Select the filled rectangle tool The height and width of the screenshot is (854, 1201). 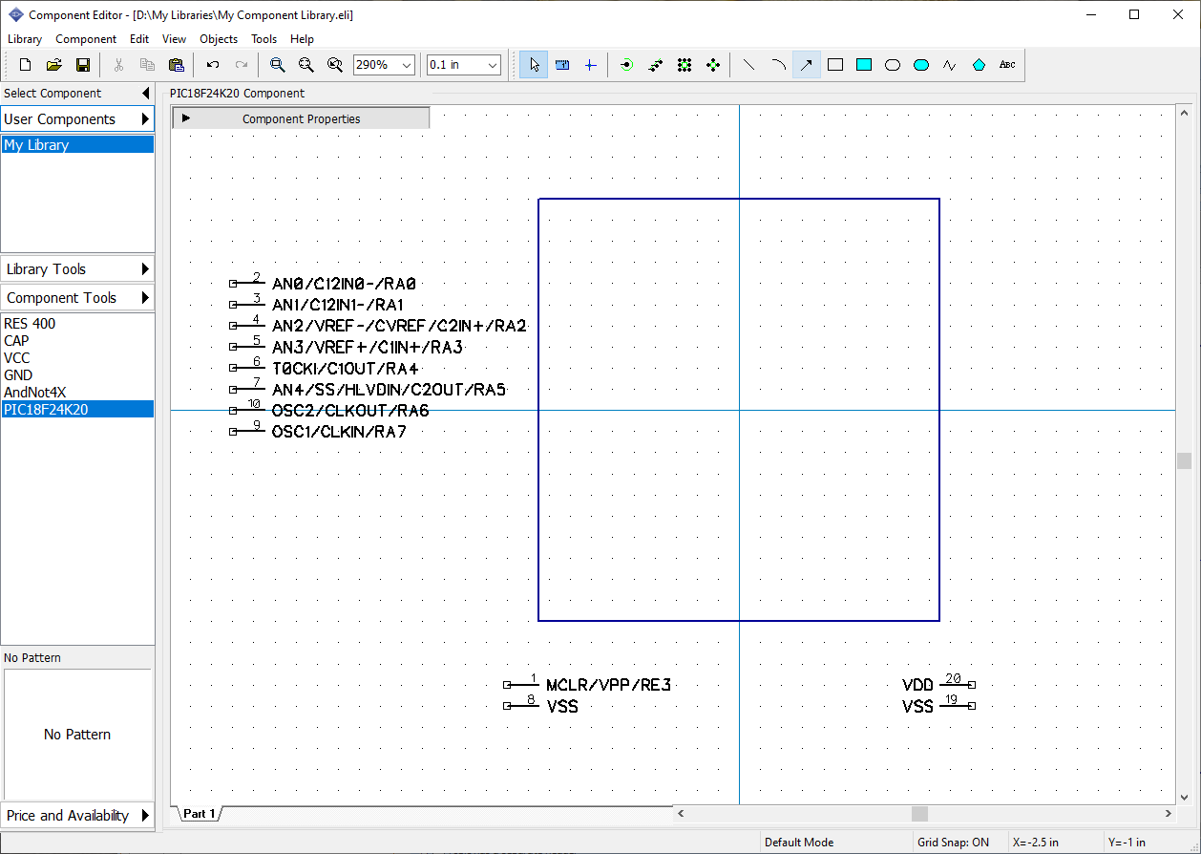[864, 65]
